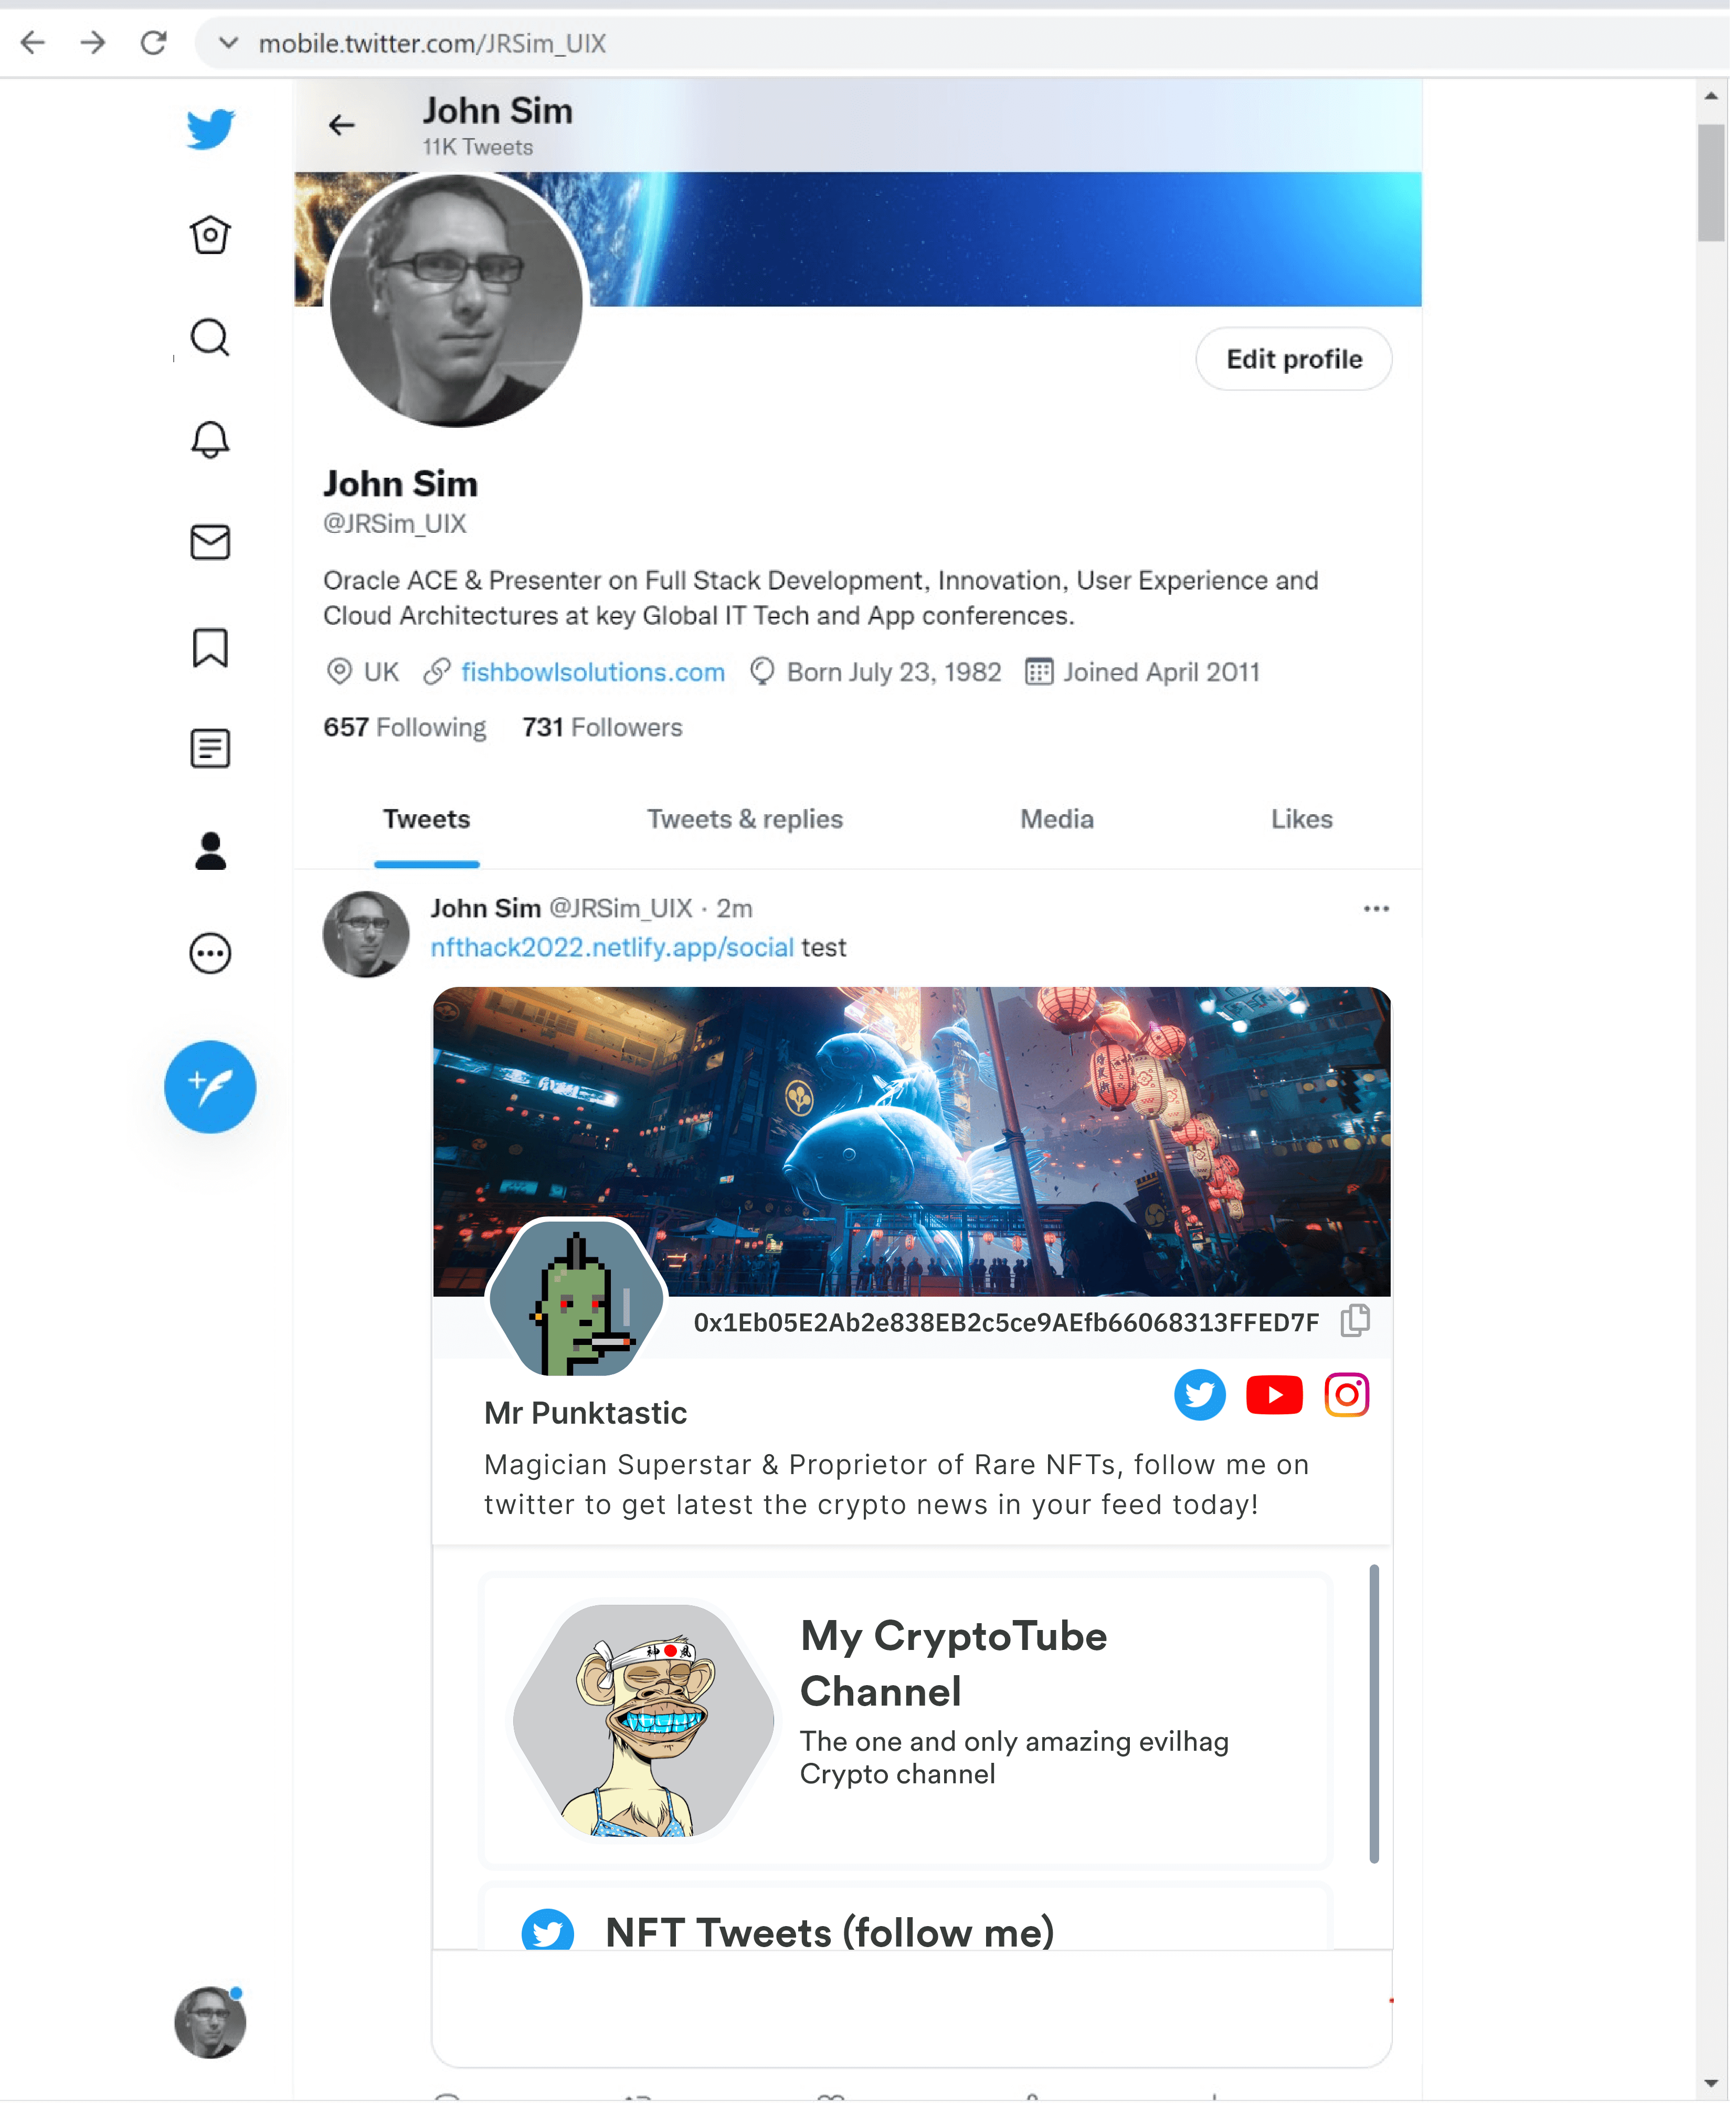Switch to the Media tab

tap(1057, 819)
